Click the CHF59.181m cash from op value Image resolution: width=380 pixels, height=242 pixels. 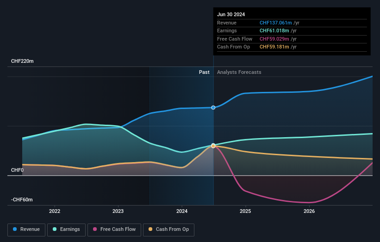click(x=274, y=47)
